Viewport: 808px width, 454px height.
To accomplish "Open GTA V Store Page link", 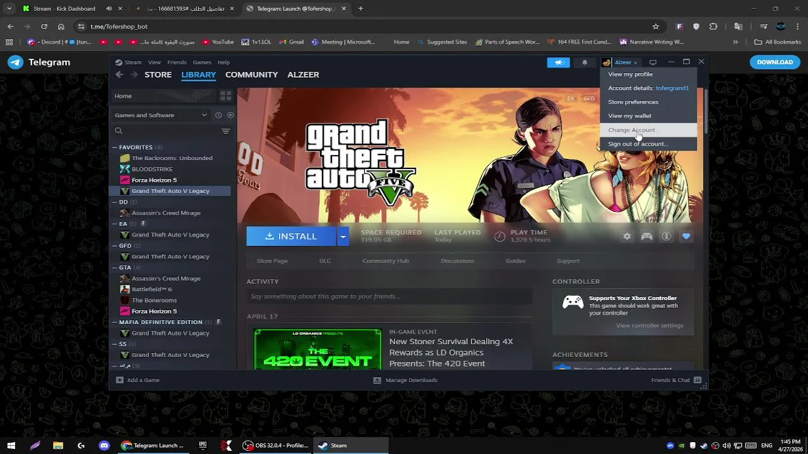I will coord(272,261).
